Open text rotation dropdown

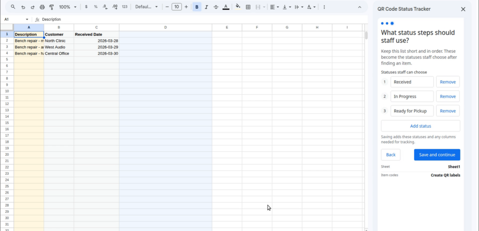coord(311,7)
